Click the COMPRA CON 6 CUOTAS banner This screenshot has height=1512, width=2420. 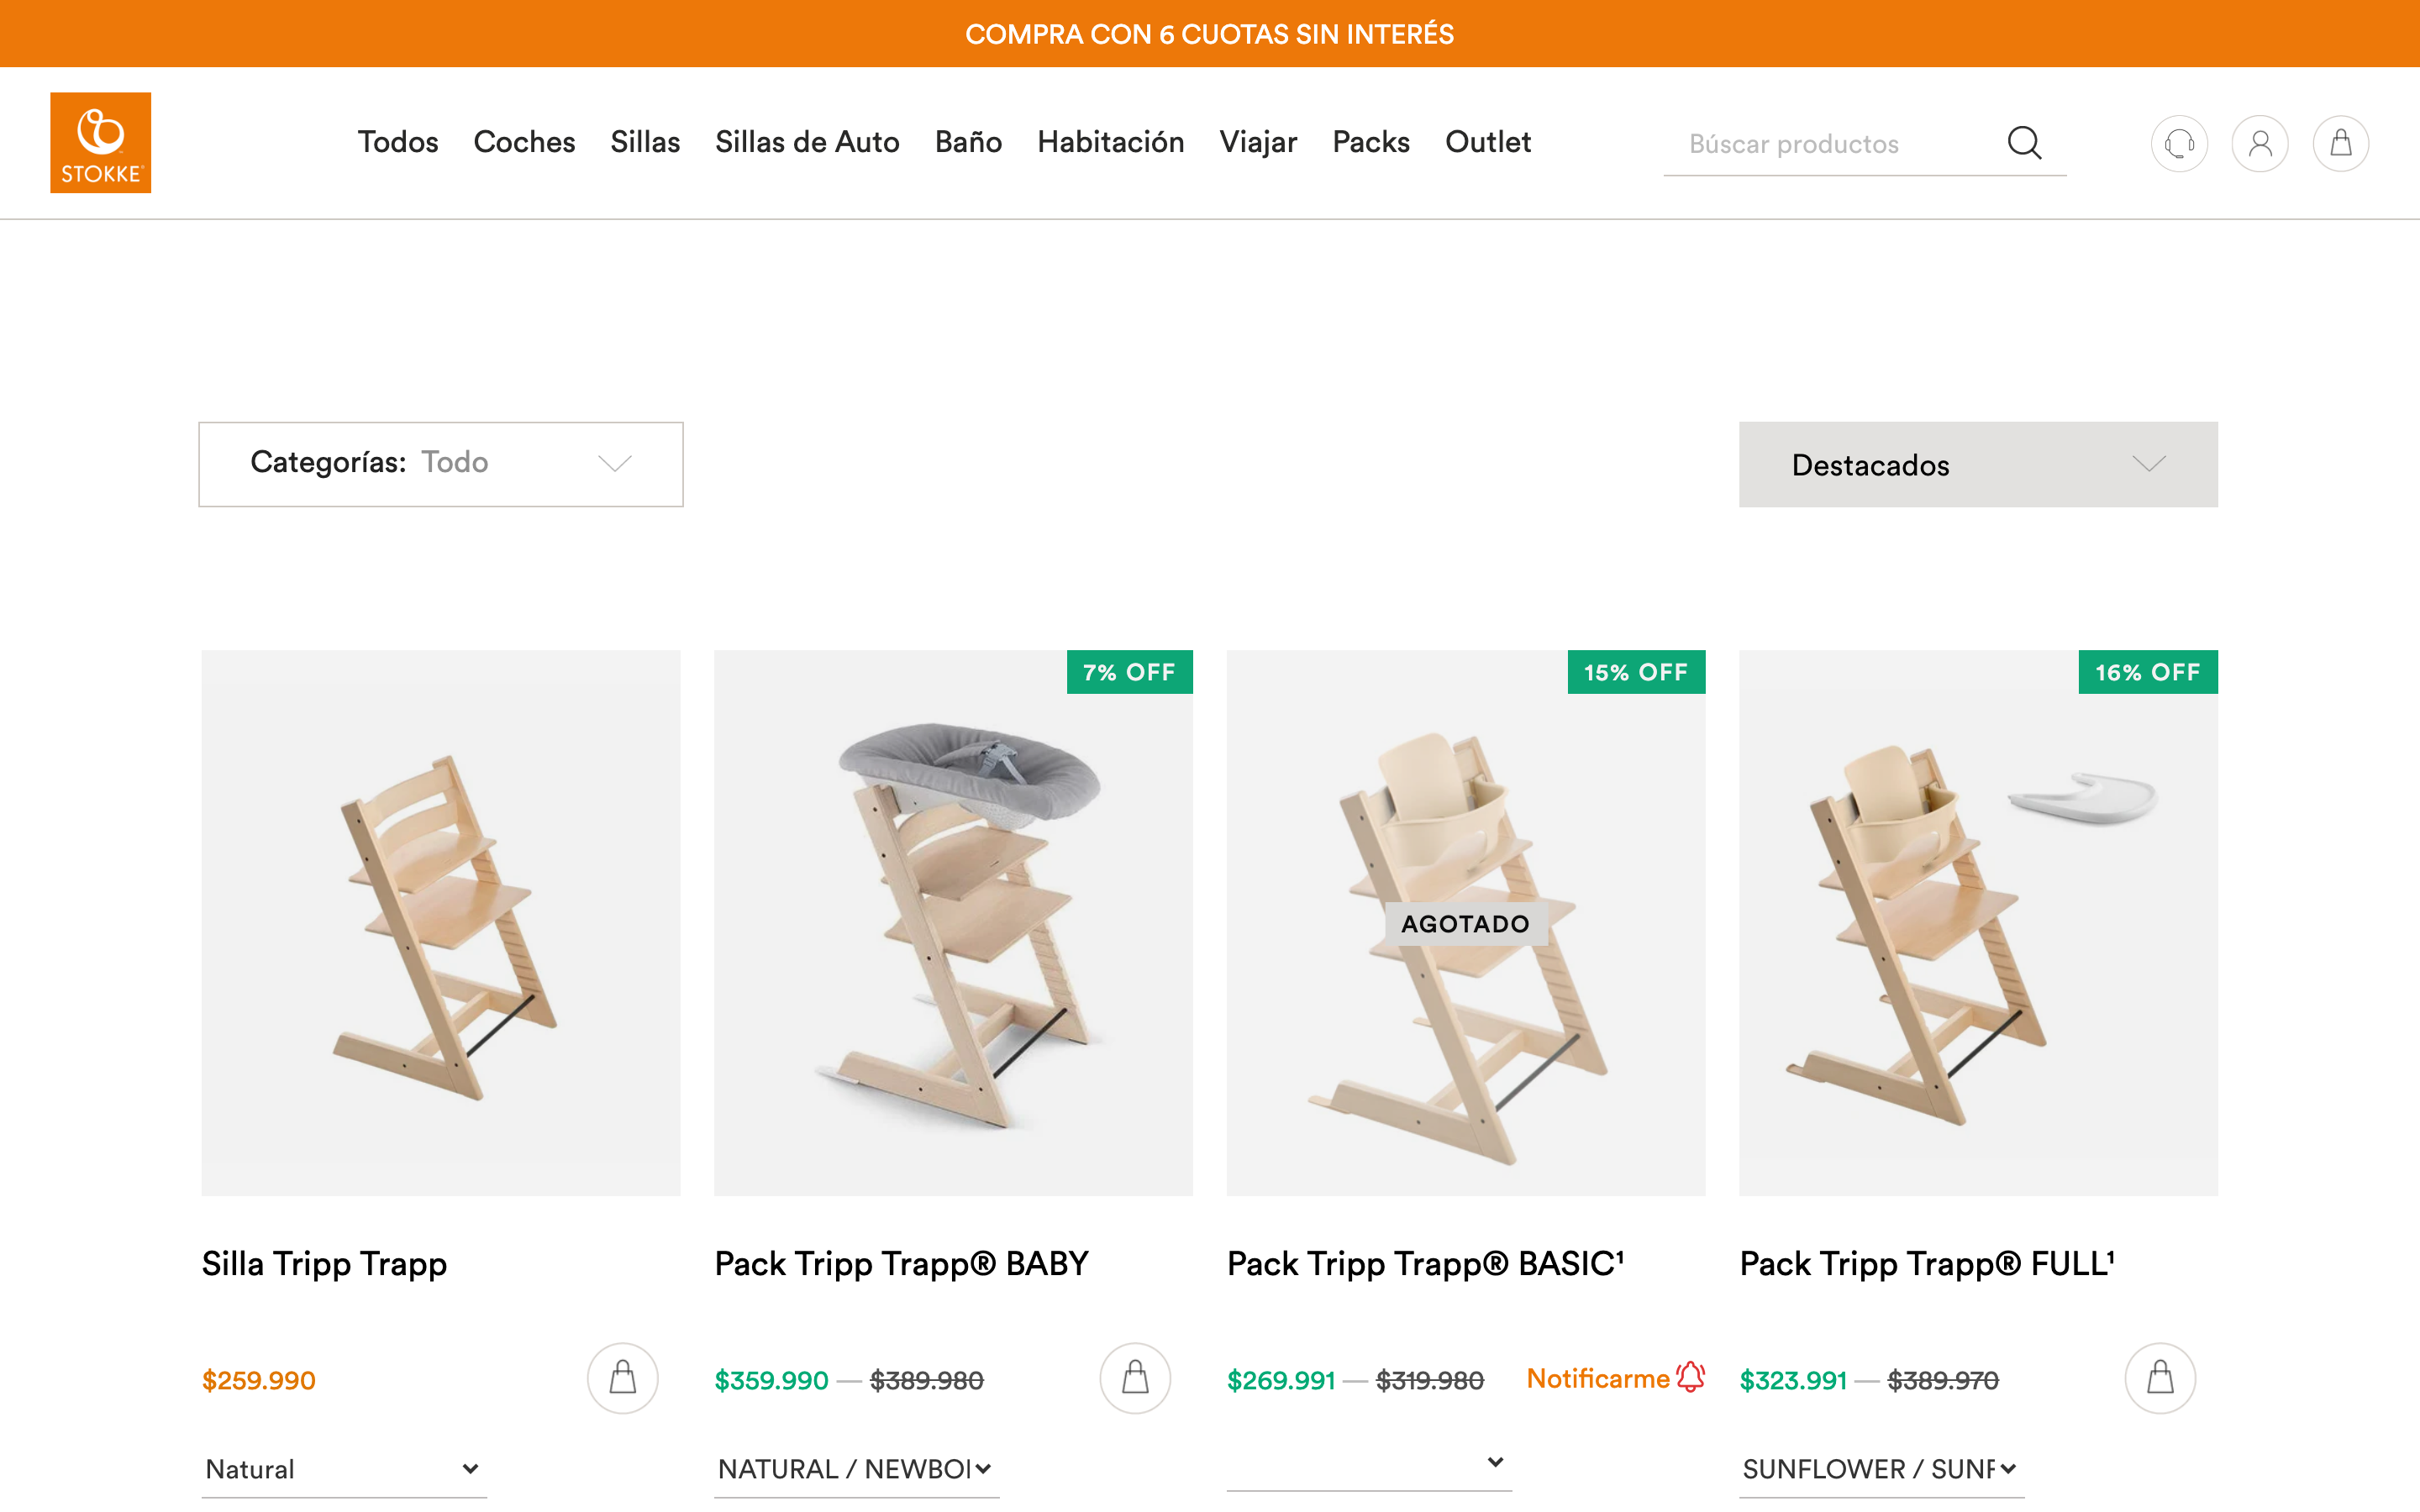[1209, 34]
